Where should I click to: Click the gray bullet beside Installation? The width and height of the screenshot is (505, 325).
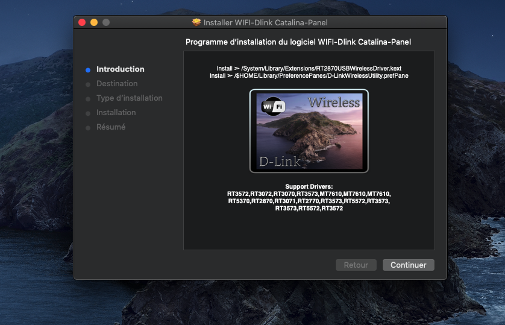point(88,113)
